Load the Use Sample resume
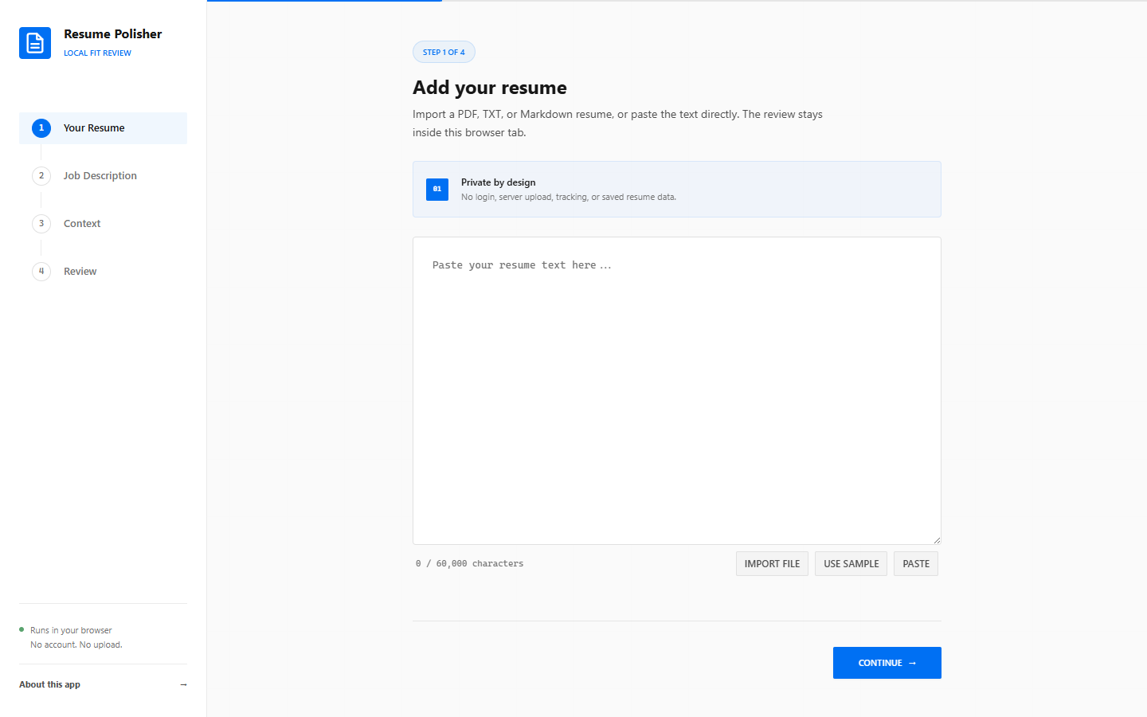The width and height of the screenshot is (1147, 717). pyautogui.click(x=851, y=564)
